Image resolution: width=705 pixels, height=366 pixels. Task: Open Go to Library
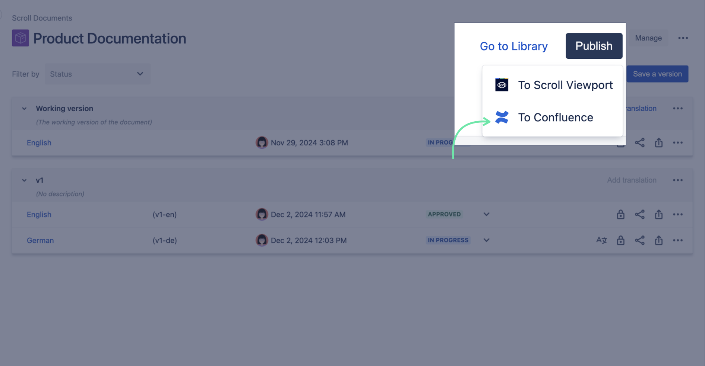coord(514,46)
